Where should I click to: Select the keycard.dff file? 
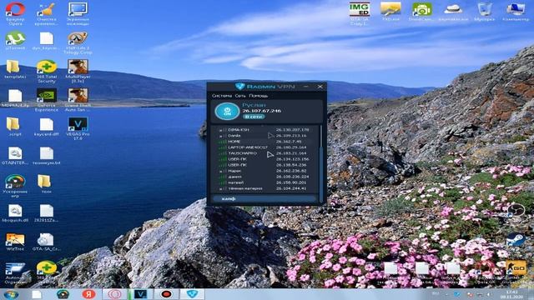tap(47, 127)
